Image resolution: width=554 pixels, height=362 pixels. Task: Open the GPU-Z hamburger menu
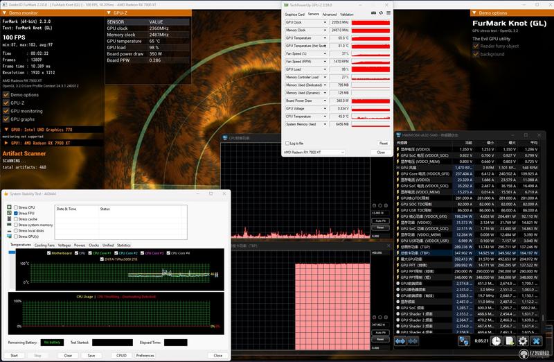[388, 13]
